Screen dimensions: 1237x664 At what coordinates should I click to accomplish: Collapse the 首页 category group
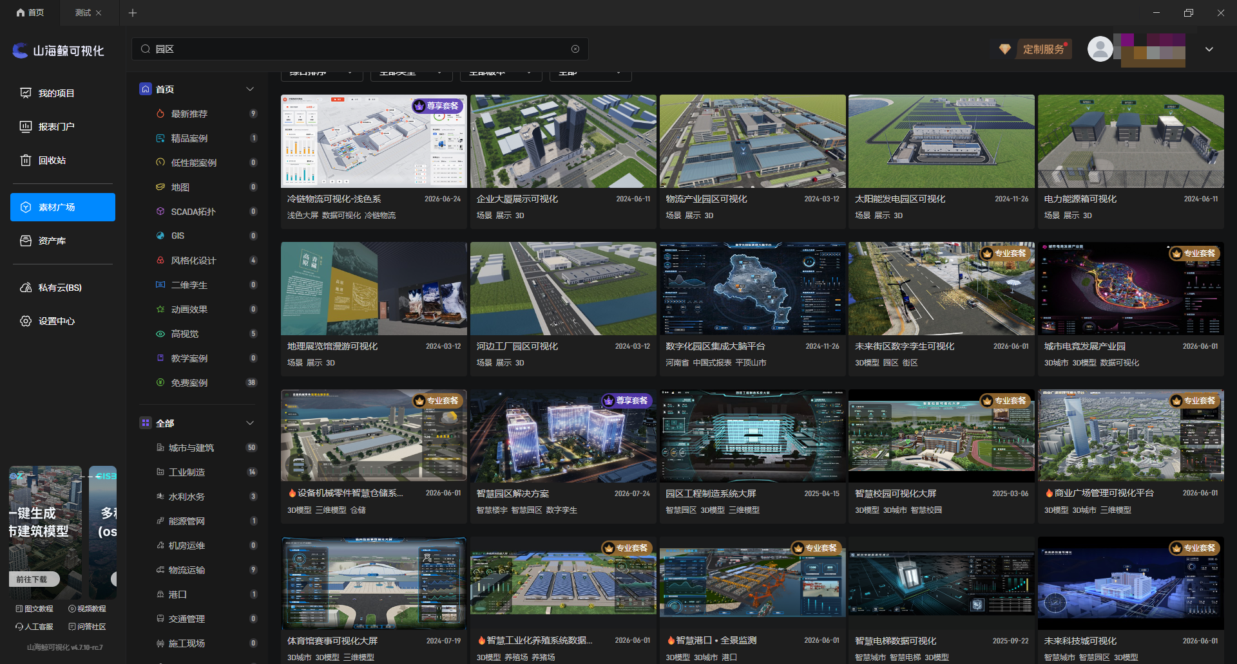click(250, 89)
